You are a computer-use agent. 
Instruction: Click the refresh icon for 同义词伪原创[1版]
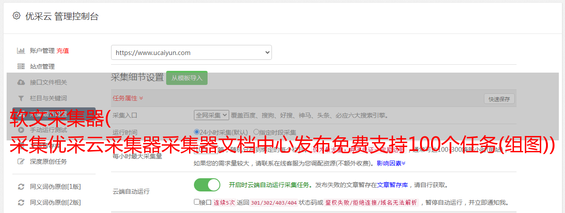point(21,187)
